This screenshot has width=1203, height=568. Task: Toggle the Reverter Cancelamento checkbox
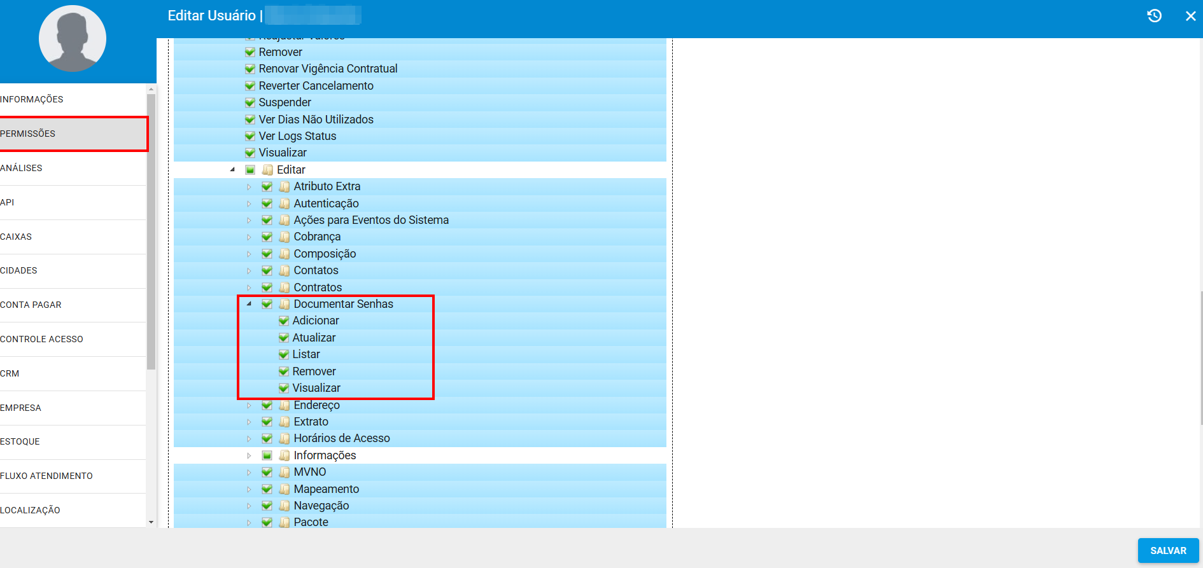point(250,86)
